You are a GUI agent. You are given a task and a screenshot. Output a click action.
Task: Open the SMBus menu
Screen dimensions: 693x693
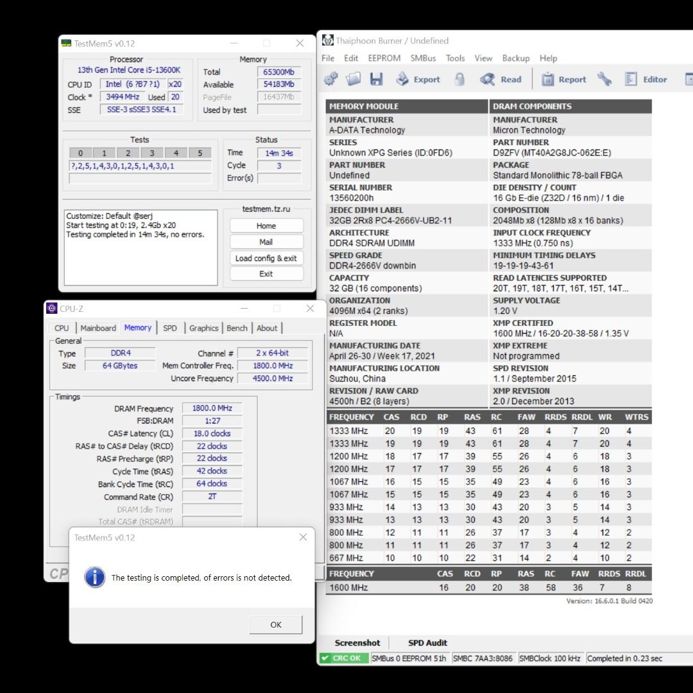pos(423,58)
